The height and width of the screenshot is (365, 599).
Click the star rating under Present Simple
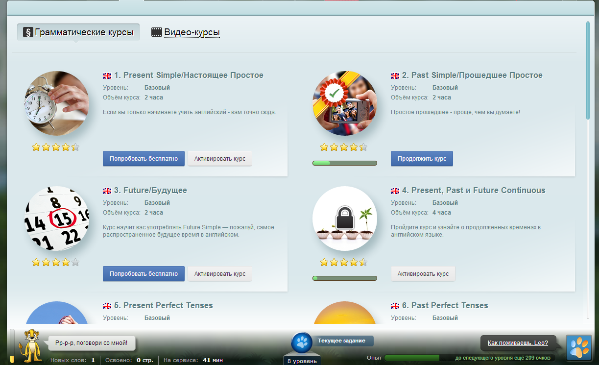[56, 147]
